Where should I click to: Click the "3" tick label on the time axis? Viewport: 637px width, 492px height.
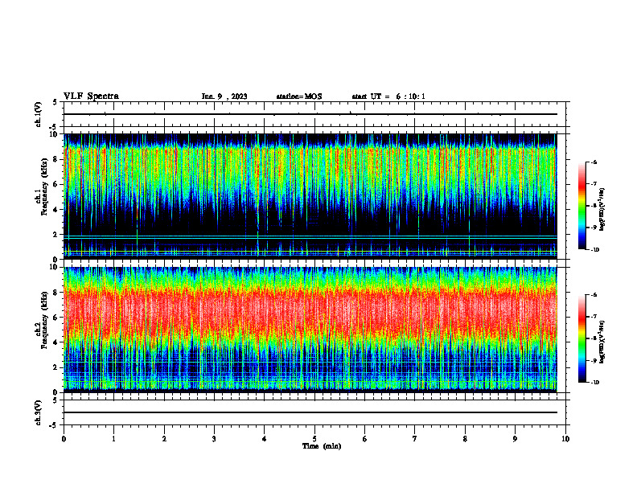(214, 439)
